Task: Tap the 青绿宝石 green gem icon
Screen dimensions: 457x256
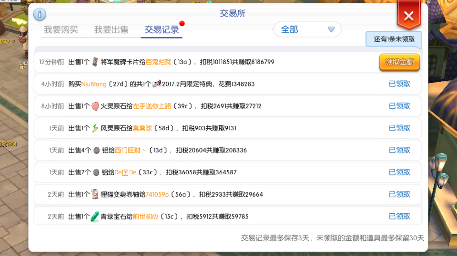Action: (95, 217)
